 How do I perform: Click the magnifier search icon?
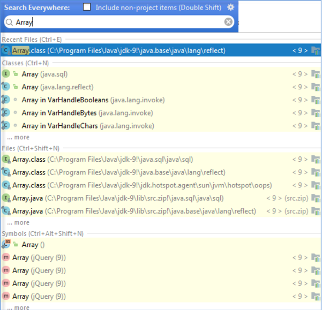(x=9, y=22)
